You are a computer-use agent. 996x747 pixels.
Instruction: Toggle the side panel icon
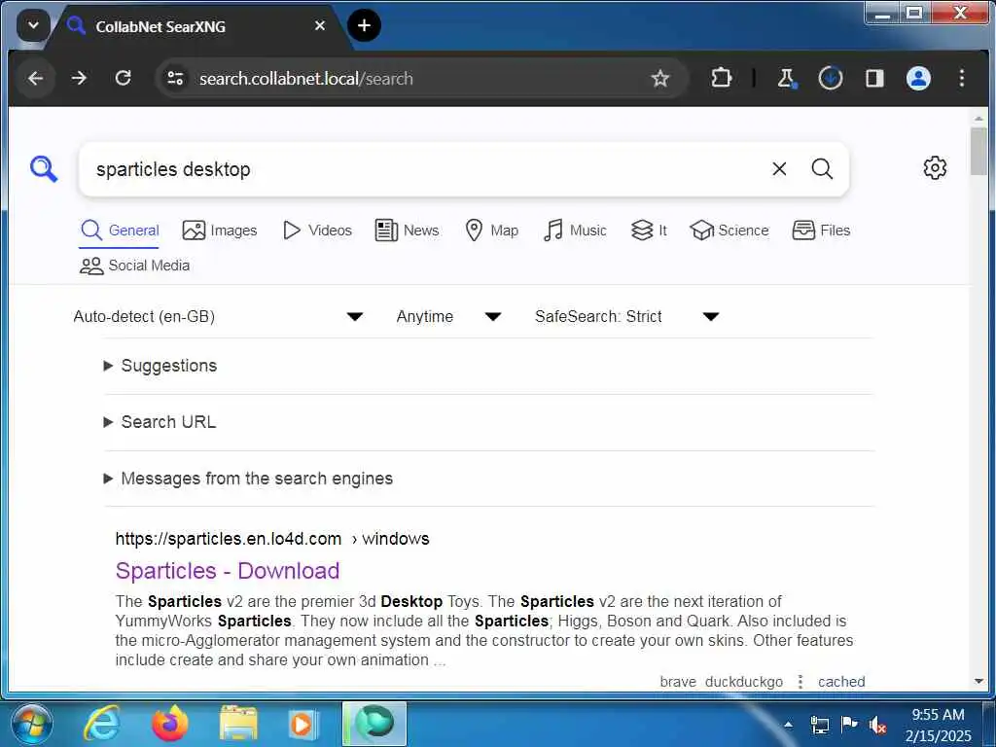[874, 78]
